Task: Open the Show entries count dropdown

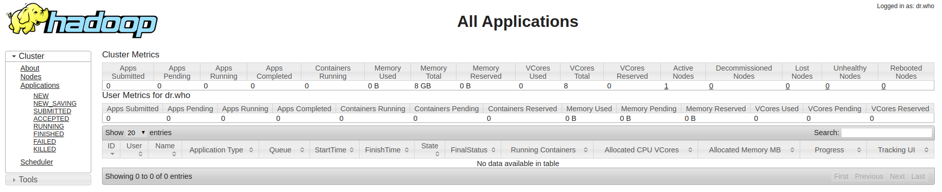Action: (136, 133)
